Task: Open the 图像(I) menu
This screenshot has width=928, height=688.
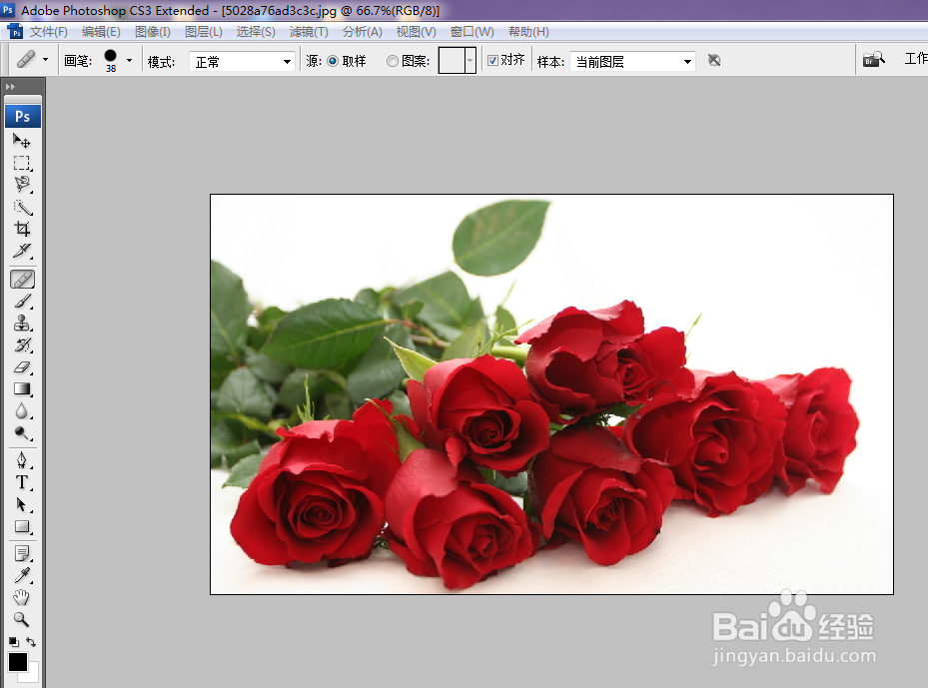Action: [x=152, y=32]
